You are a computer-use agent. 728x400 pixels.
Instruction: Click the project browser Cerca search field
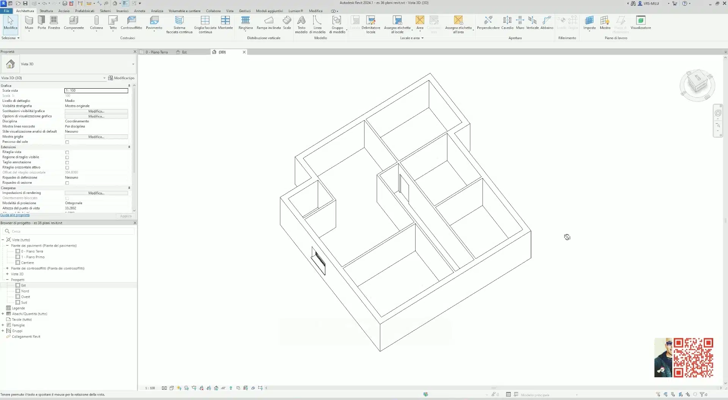click(69, 231)
